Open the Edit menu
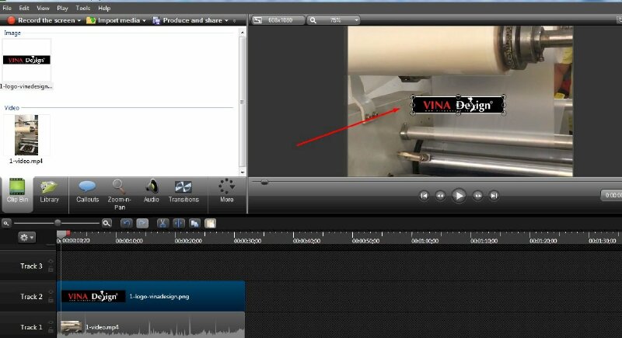Image resolution: width=622 pixels, height=338 pixels. [x=24, y=8]
